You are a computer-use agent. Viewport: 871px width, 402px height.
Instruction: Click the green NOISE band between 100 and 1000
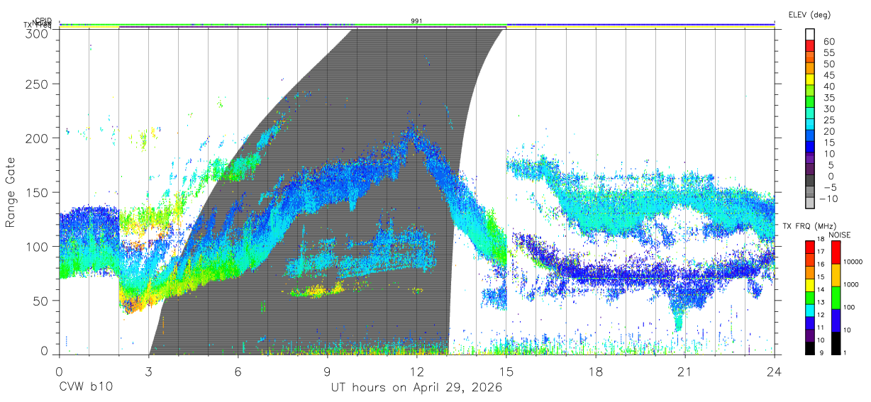835,297
